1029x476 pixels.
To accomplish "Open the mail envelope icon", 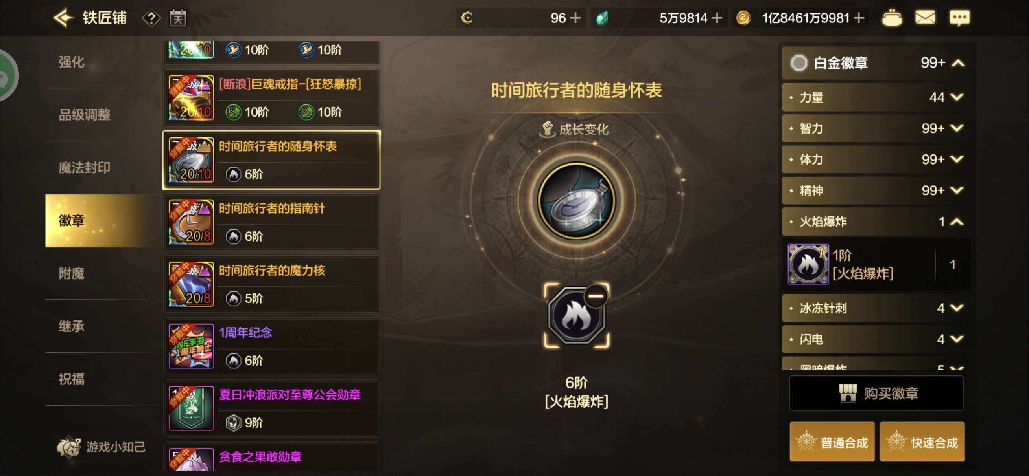I will [x=925, y=18].
